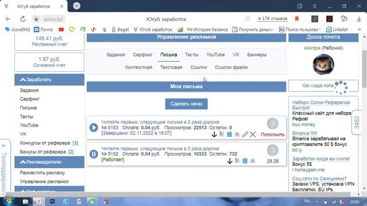Click the blue table icon for letter 5152
Viewport: 367px width, 206px height.
click(x=245, y=161)
